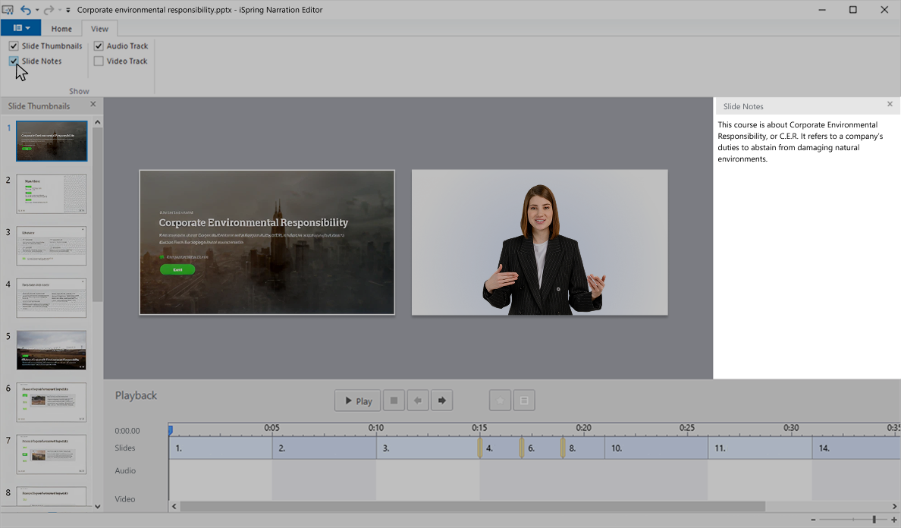
Task: Open the Undo history dropdown arrow
Action: pyautogui.click(x=36, y=10)
